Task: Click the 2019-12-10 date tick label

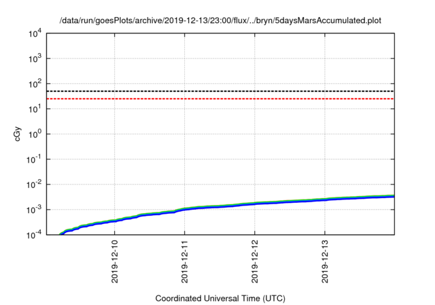Action: (x=115, y=261)
